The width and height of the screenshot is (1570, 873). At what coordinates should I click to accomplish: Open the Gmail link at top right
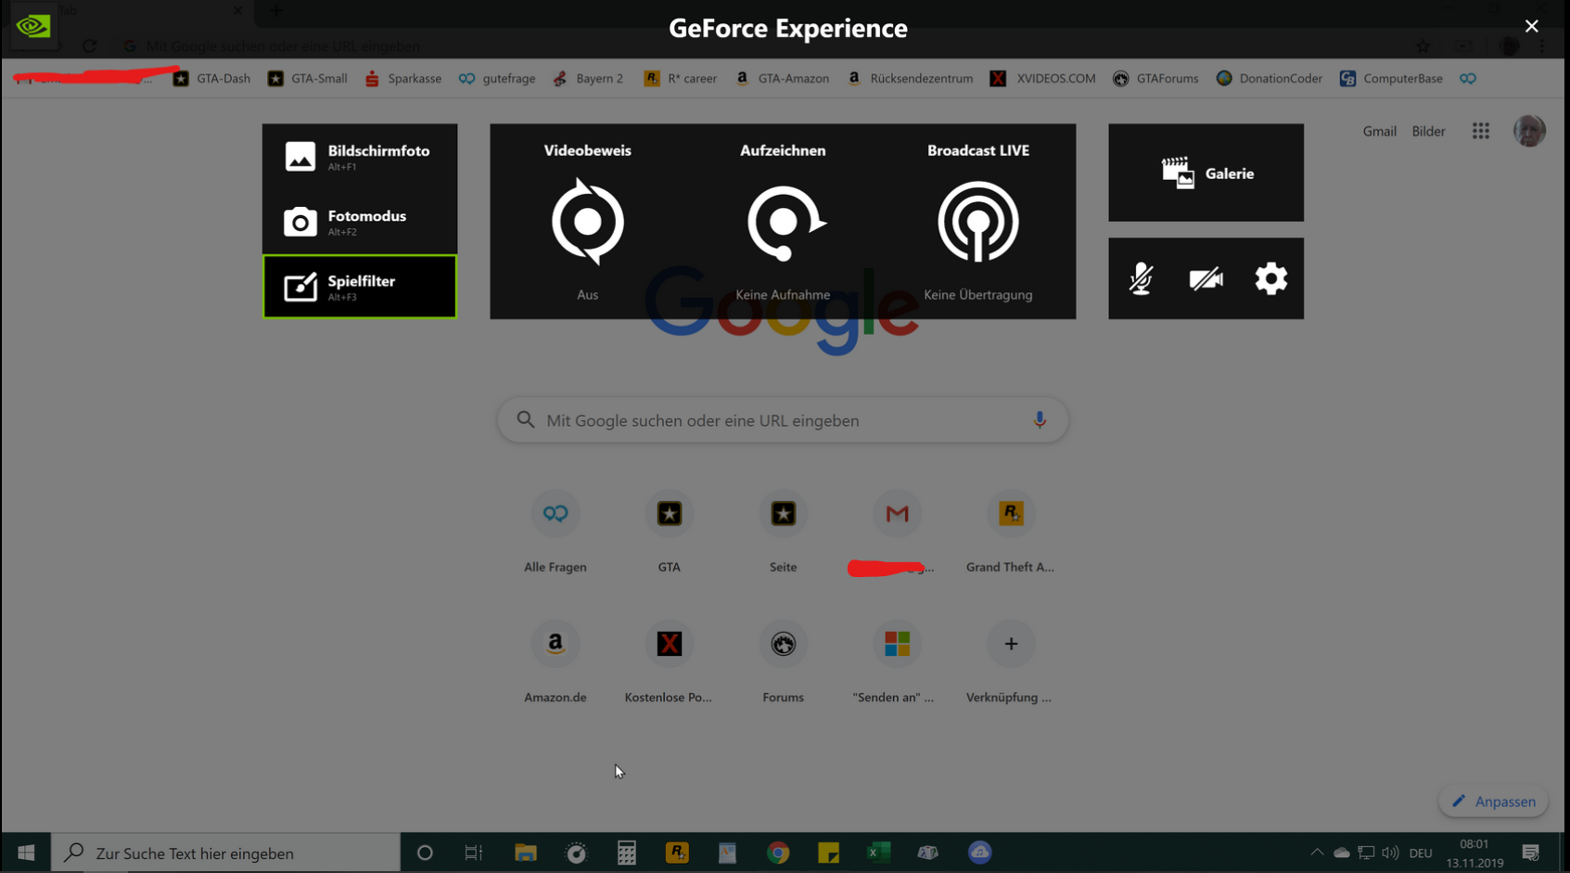[x=1379, y=131]
